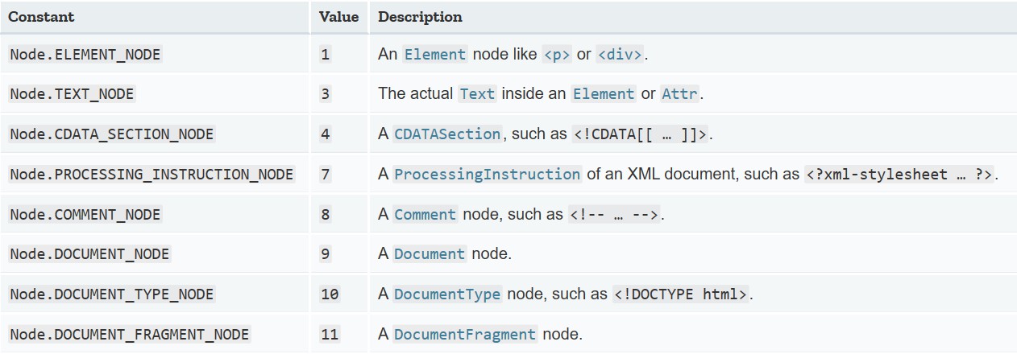Click the Element link in TEXT_NODE row

[604, 94]
